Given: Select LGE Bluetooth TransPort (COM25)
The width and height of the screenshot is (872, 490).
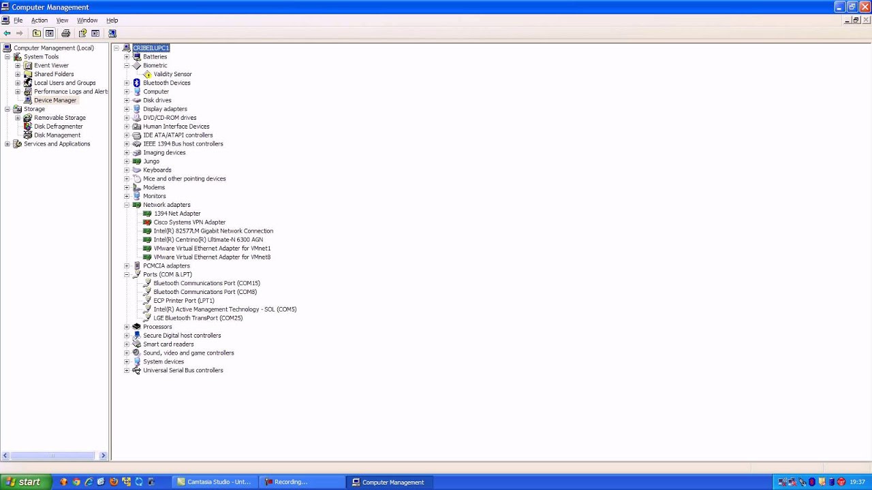Looking at the screenshot, I should [x=198, y=318].
